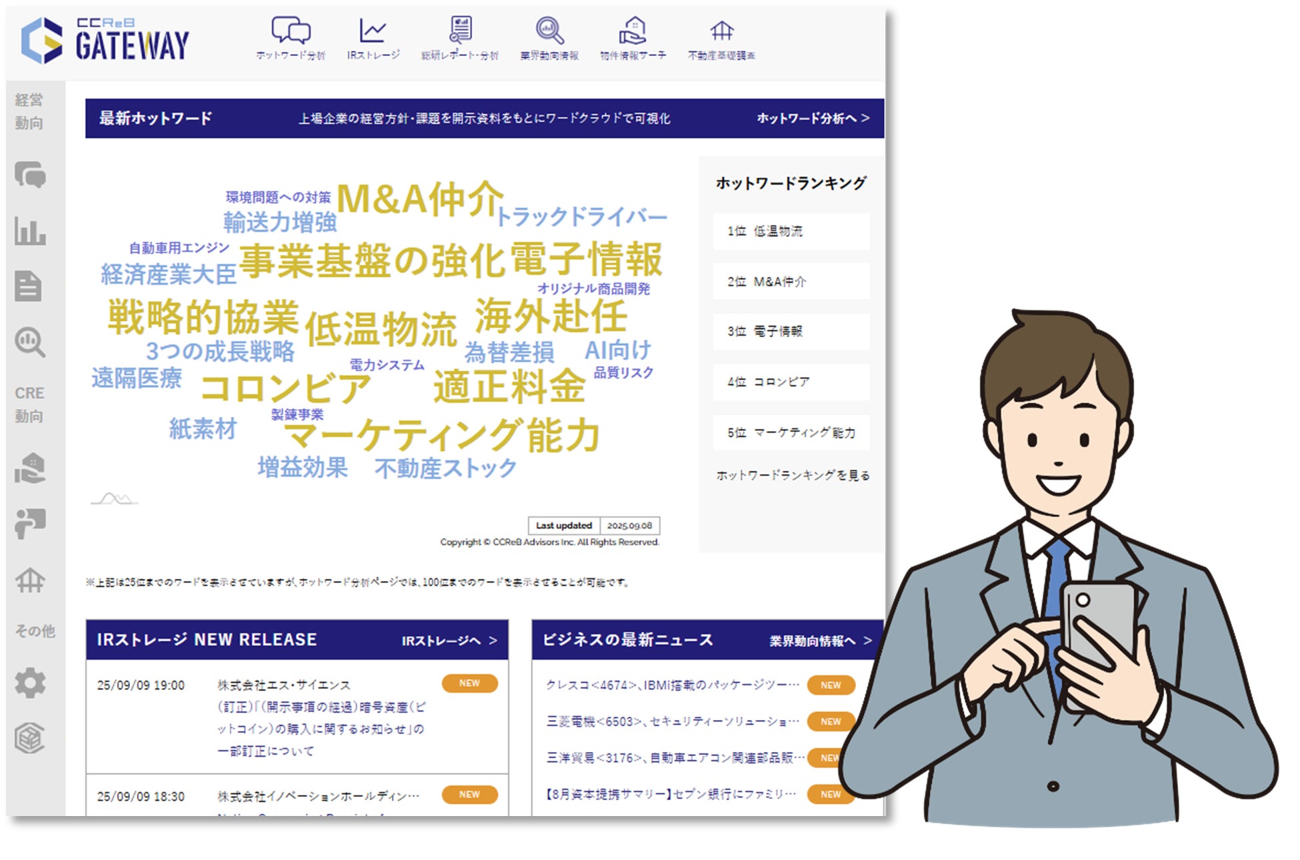Go to ホットワード分析へ link in banner
This screenshot has height=860, width=1300.
(812, 118)
